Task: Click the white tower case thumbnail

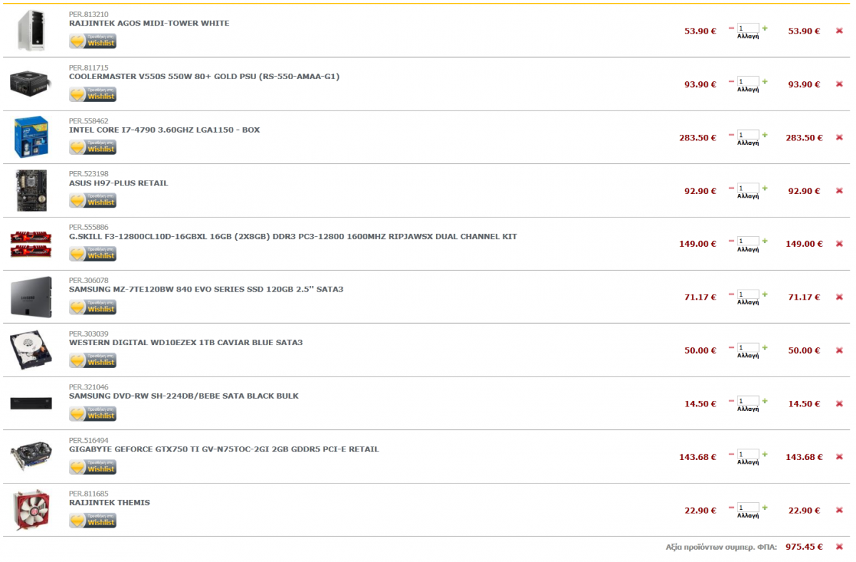Action: click(x=32, y=31)
